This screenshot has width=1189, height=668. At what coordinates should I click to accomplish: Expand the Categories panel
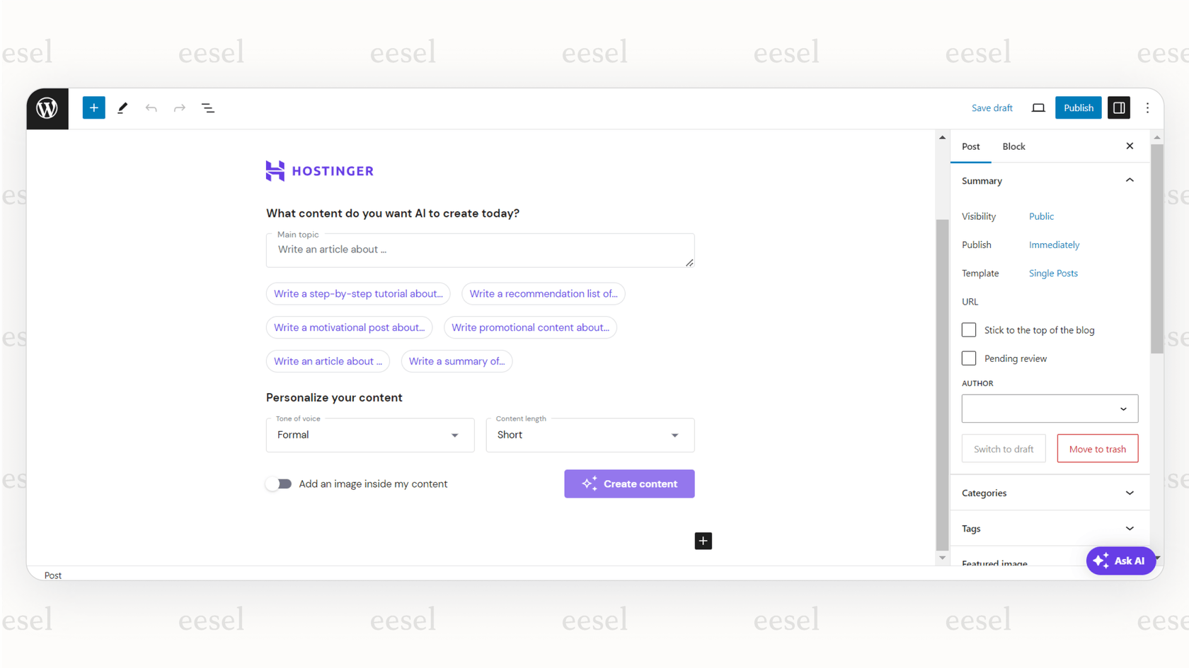1049,493
